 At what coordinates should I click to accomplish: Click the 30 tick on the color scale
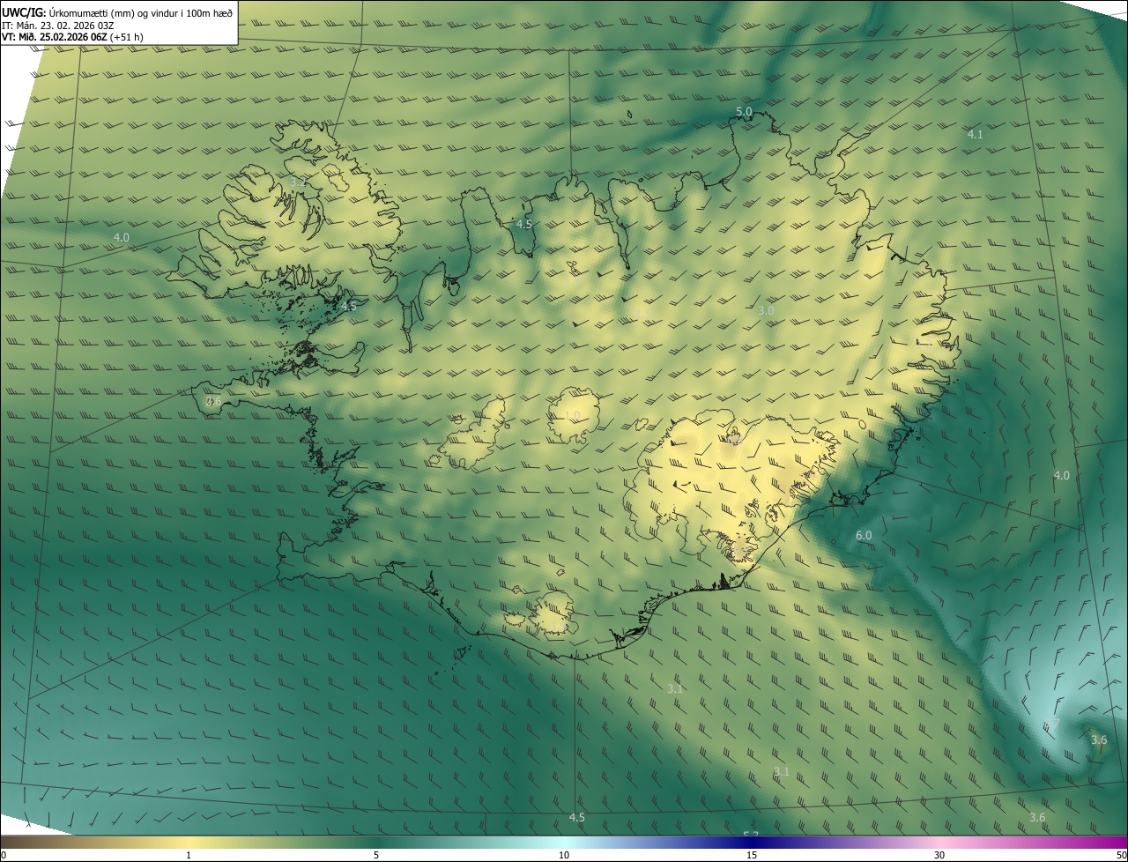tap(939, 855)
